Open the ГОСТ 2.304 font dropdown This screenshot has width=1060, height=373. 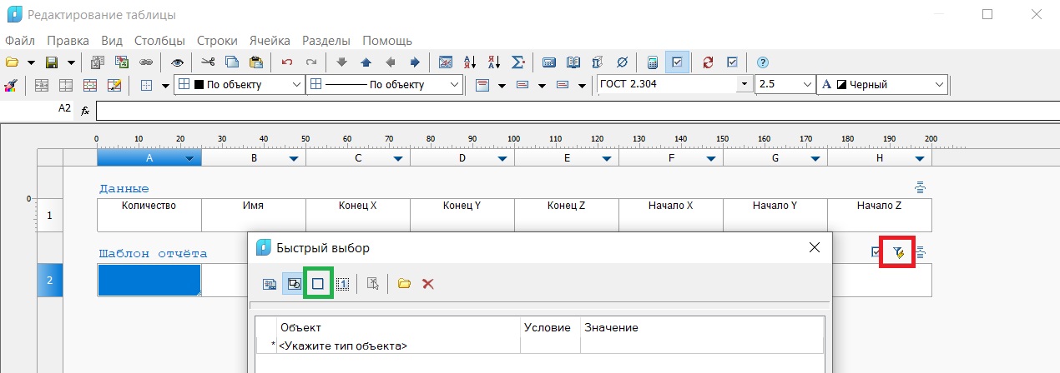(743, 85)
